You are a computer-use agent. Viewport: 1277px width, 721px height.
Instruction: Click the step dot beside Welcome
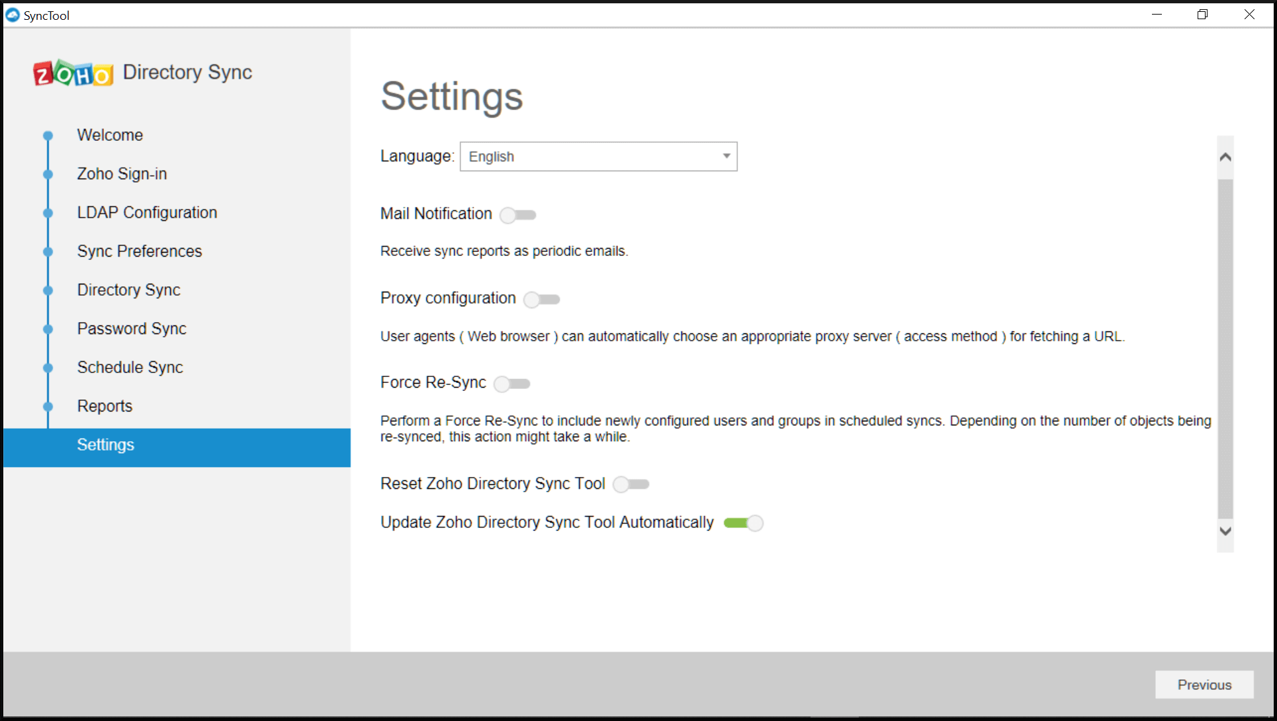tap(48, 136)
